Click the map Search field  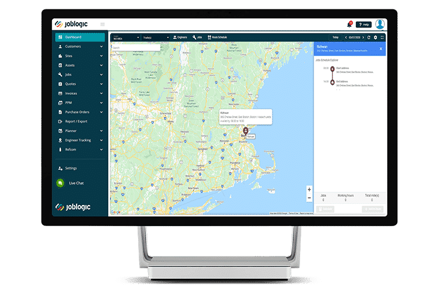coord(136,48)
